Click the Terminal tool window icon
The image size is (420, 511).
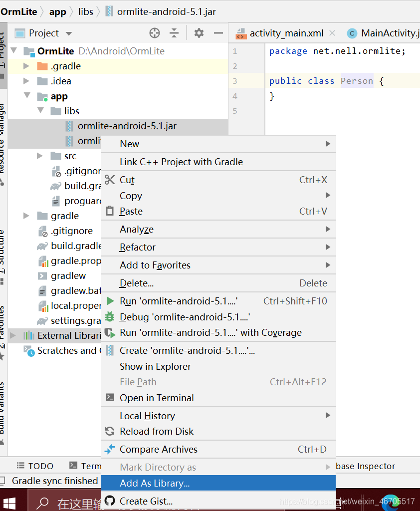(x=73, y=466)
